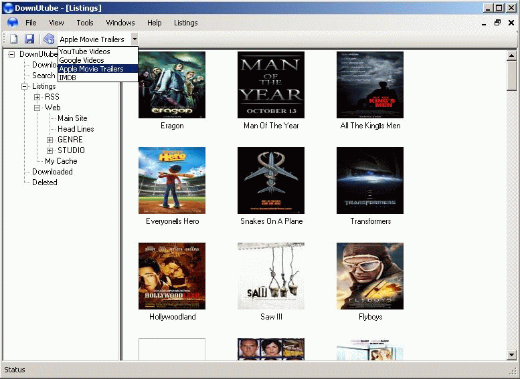Screen dimensions: 520x379
Task: Click the vertical scrollbar thumb
Action: click(x=511, y=76)
